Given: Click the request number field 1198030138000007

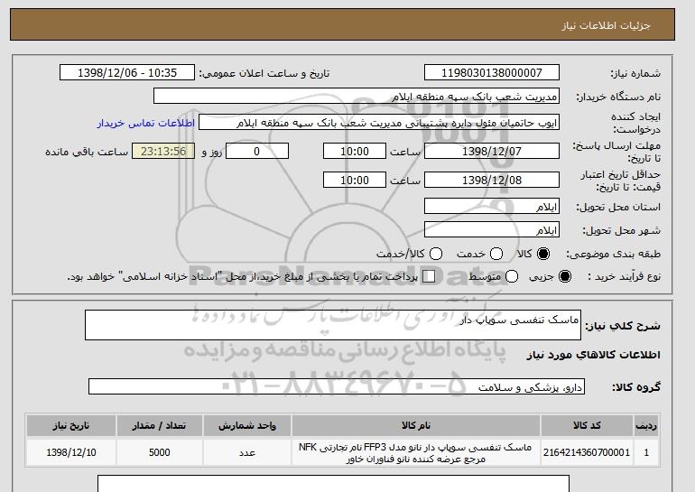Looking at the screenshot, I should point(492,73).
